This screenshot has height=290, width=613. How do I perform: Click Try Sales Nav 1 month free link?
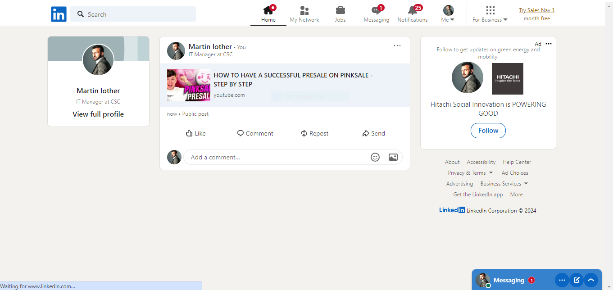point(537,14)
